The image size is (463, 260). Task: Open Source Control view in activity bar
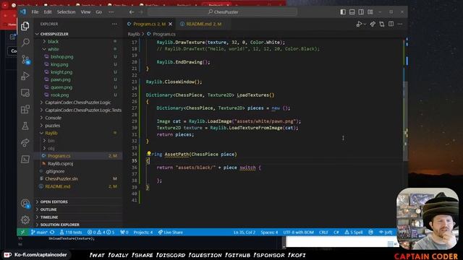(x=25, y=59)
